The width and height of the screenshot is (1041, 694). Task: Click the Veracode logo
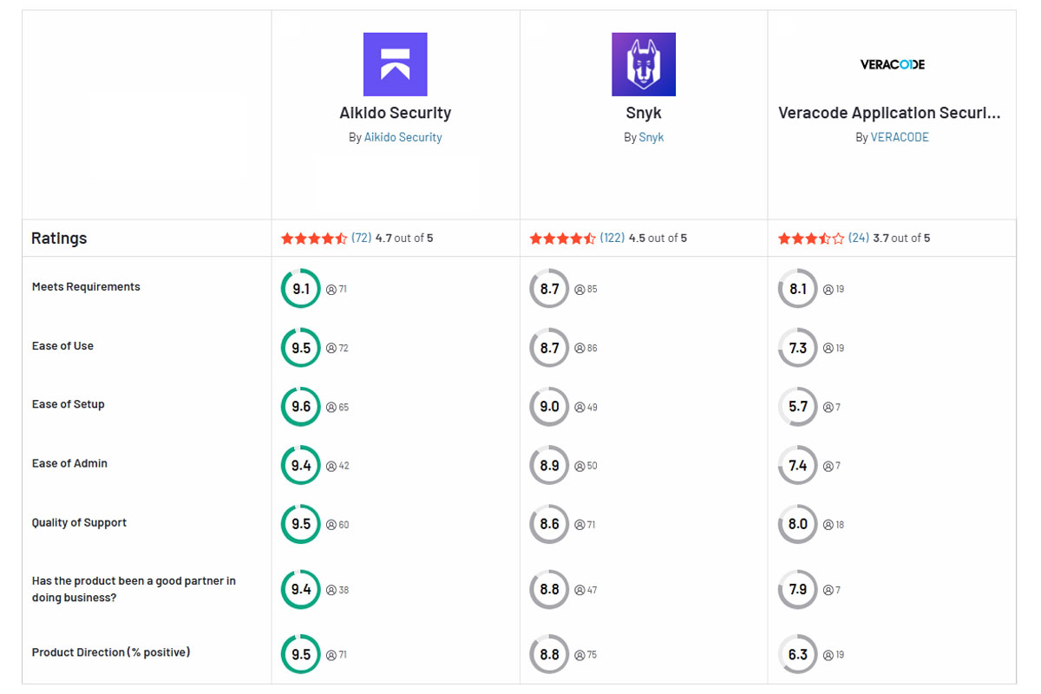[x=892, y=64]
